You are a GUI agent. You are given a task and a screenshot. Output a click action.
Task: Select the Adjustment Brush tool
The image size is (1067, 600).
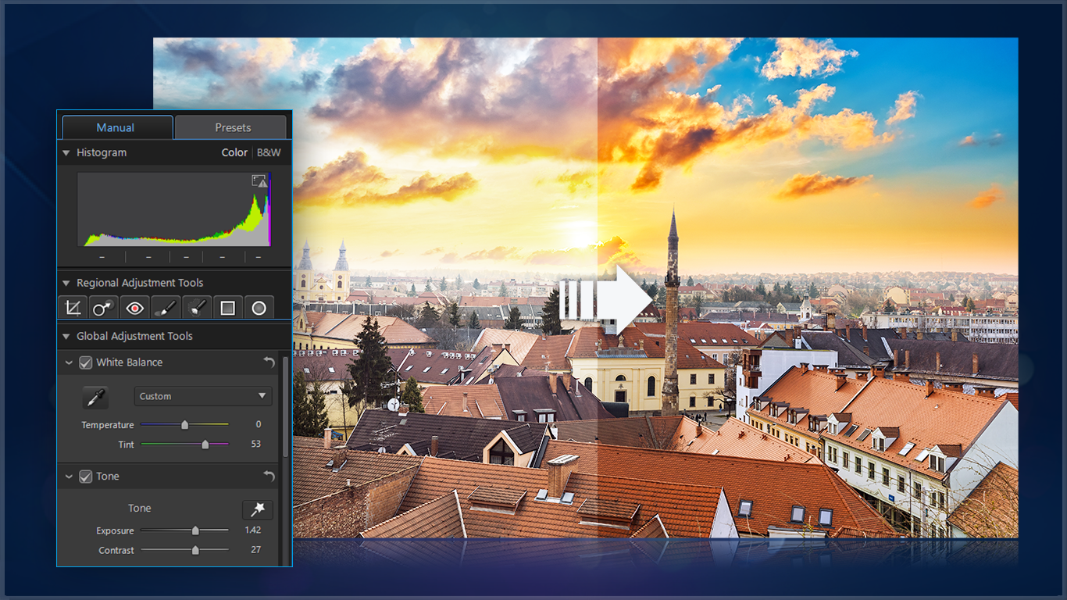(166, 308)
